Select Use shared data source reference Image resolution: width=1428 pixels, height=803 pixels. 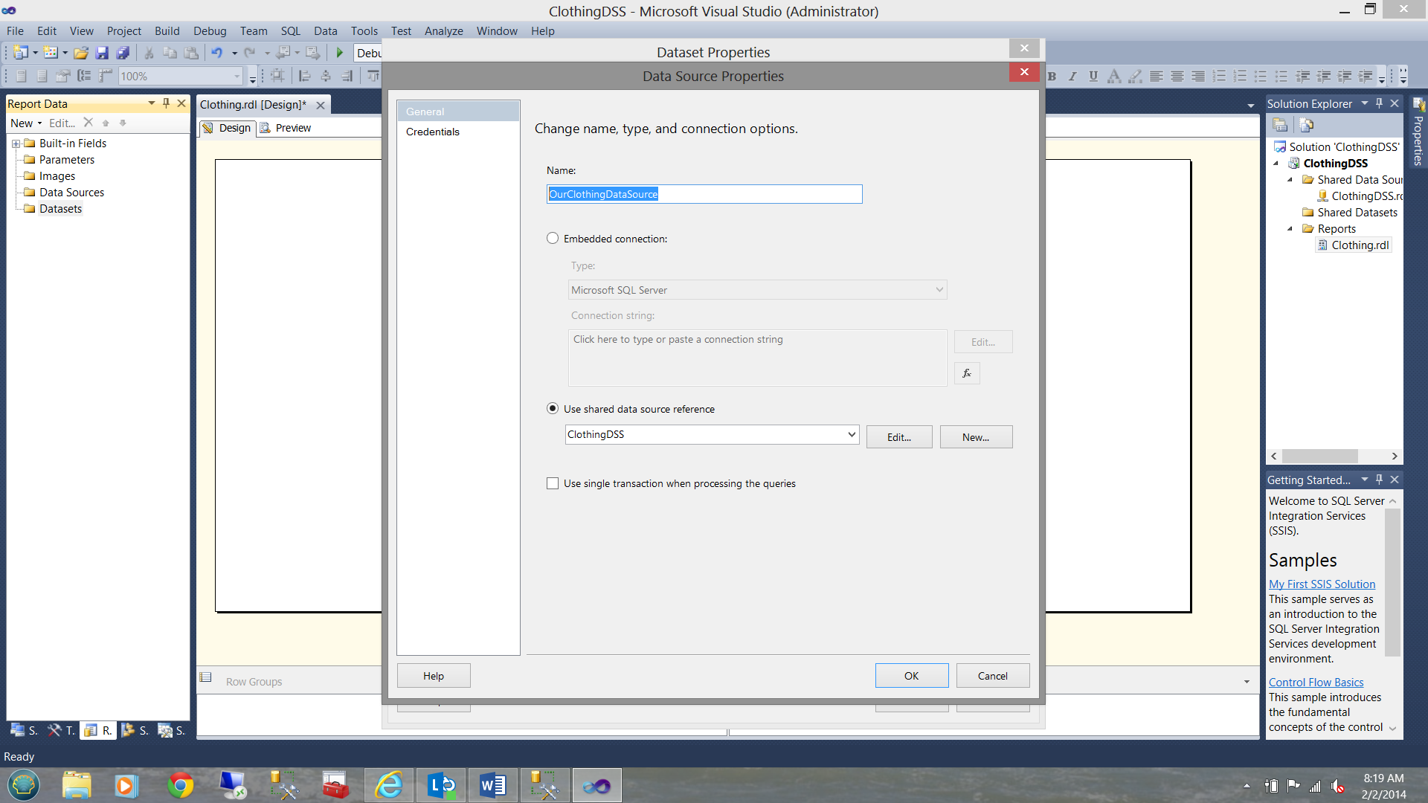coord(553,409)
